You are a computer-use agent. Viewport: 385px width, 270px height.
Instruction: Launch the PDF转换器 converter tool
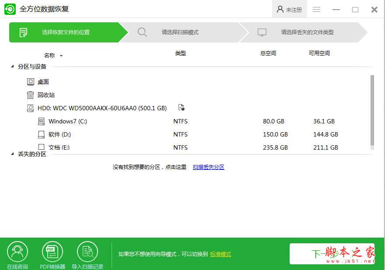click(x=52, y=251)
